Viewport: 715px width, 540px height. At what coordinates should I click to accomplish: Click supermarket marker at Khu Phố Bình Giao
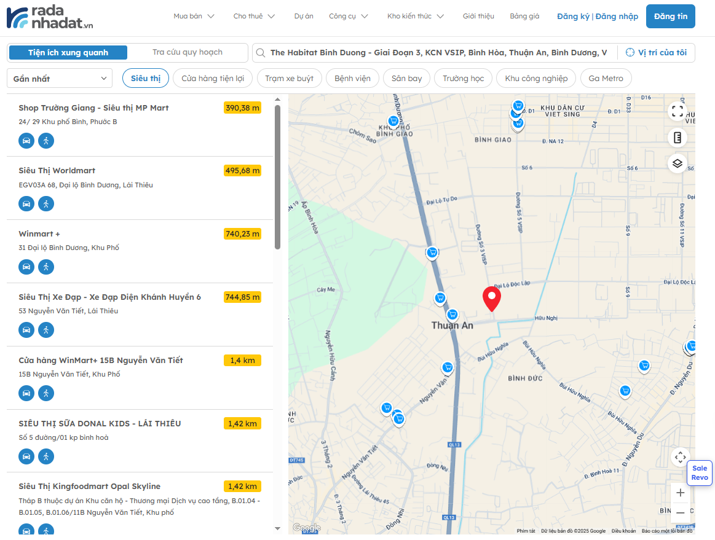click(393, 121)
